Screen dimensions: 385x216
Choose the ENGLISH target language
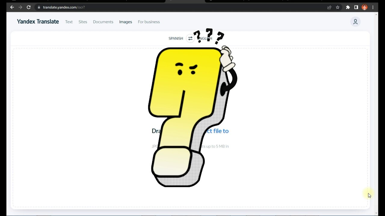205,38
